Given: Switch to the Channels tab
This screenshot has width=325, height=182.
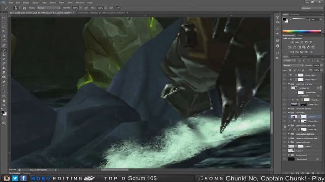Looking at the screenshot, I should (x=296, y=57).
